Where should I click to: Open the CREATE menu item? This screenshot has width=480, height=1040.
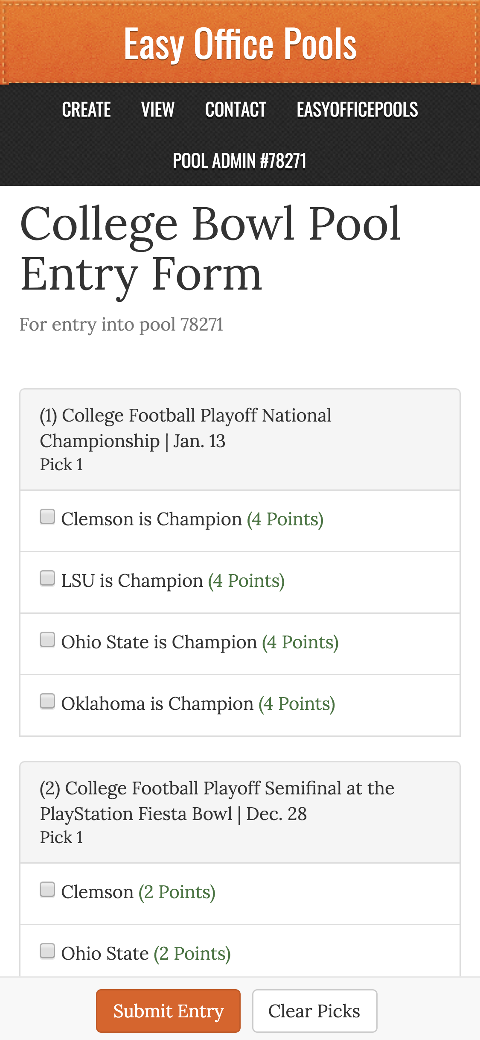86,109
